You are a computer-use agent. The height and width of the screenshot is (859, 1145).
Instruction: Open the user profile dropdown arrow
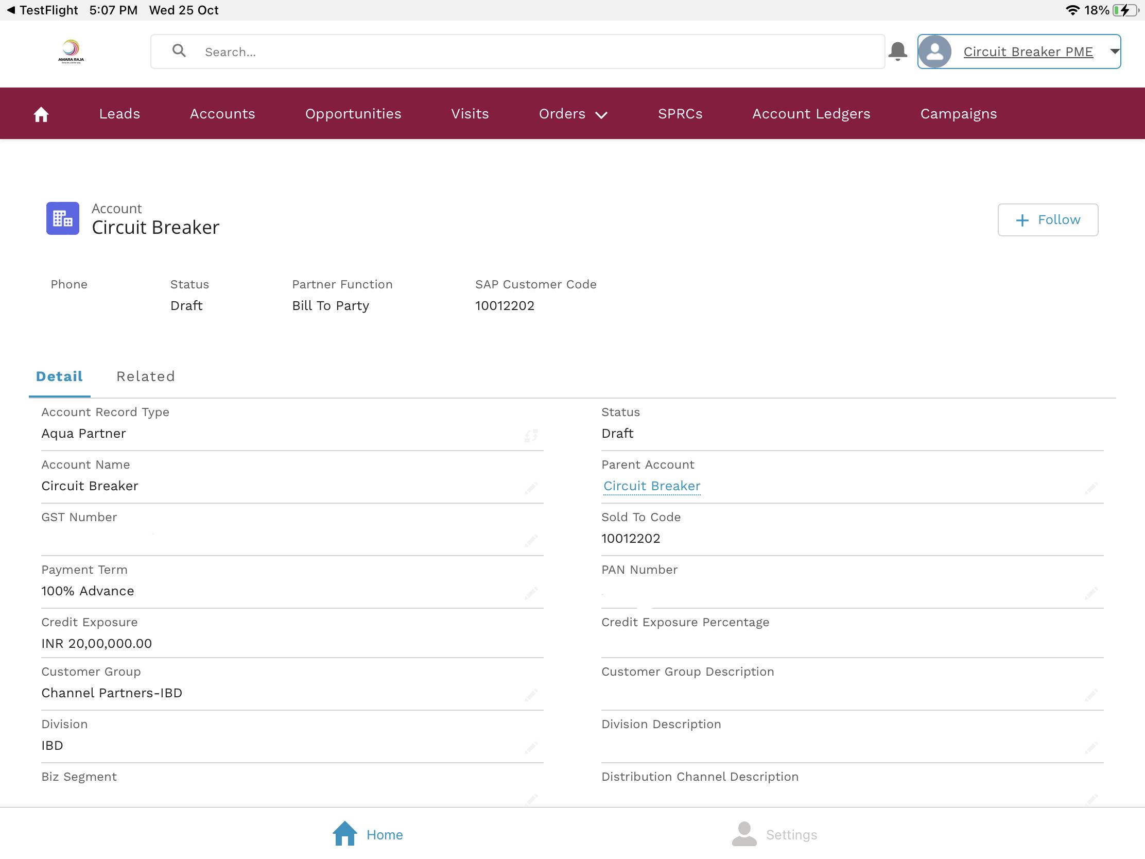click(x=1115, y=51)
